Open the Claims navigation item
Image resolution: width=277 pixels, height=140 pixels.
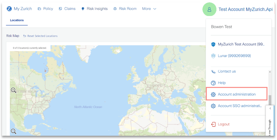67,9
